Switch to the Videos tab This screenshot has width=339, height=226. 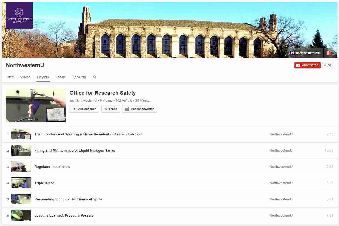[x=25, y=77]
